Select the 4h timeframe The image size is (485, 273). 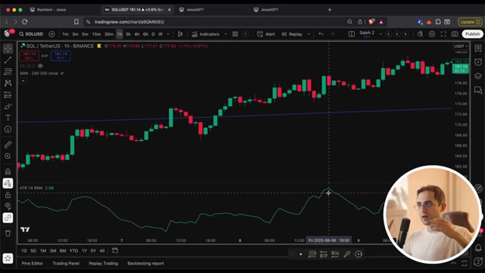137,34
